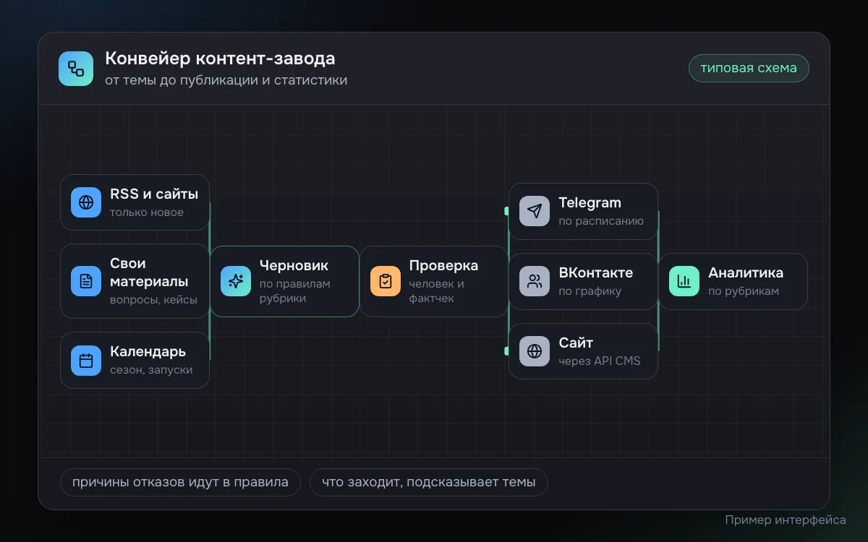Screen dimensions: 868x542
Task: Select the Черновик node title
Action: (294, 265)
